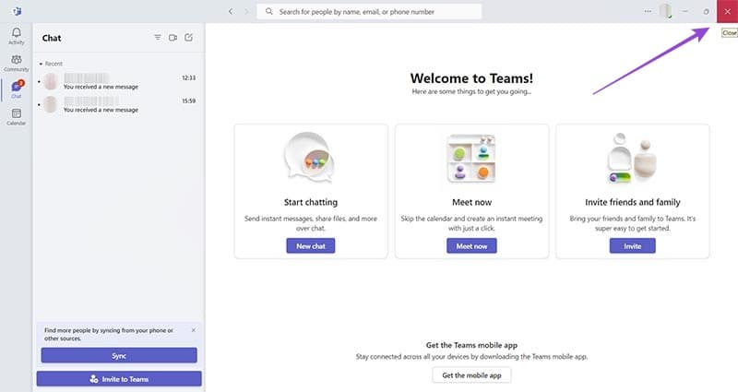Click the Get the Teams mobile app text
This screenshot has height=392, width=738.
pyautogui.click(x=471, y=345)
